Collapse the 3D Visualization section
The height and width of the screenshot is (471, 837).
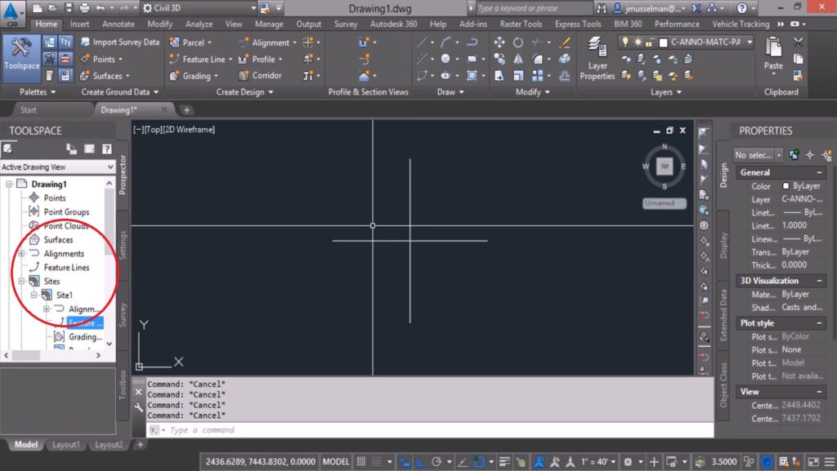coord(819,280)
